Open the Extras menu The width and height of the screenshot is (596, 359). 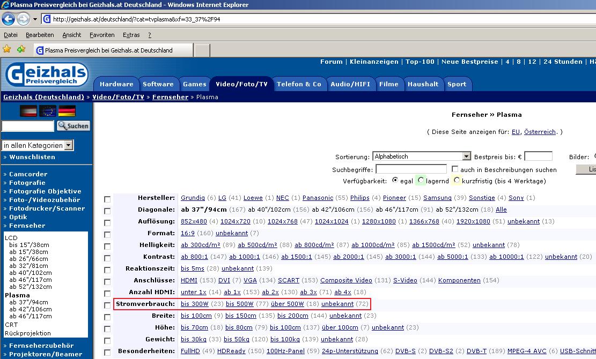131,35
